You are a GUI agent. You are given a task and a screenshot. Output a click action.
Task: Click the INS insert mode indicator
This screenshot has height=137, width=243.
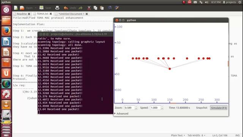click(237, 135)
